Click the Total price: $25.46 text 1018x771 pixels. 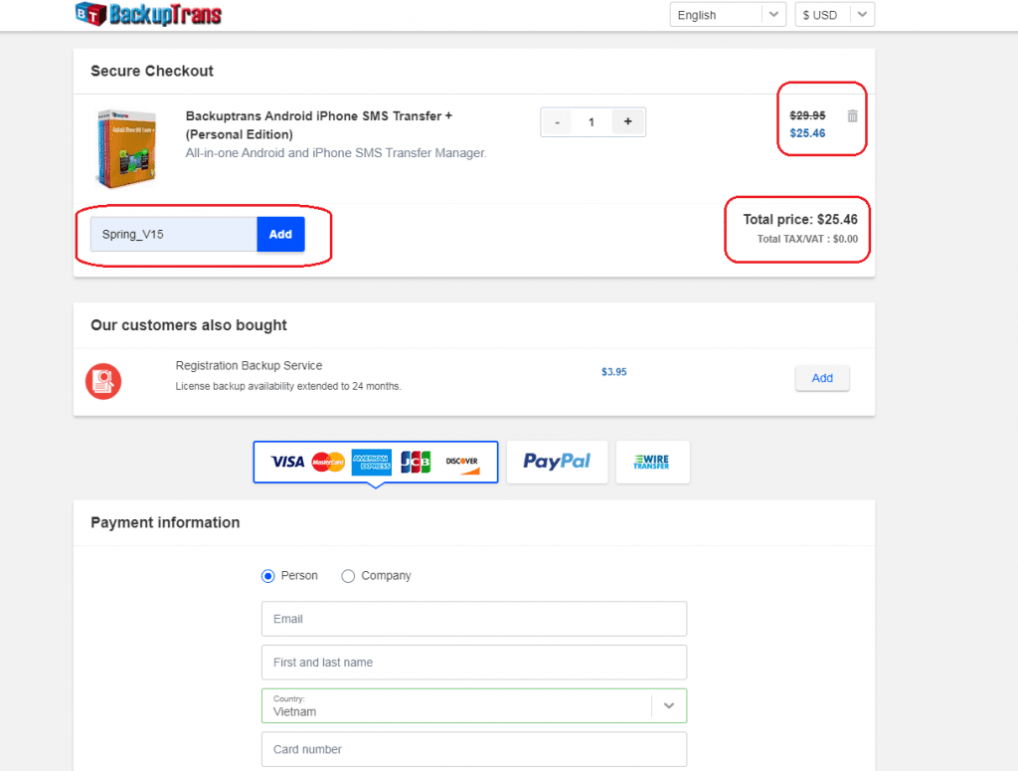pos(800,220)
